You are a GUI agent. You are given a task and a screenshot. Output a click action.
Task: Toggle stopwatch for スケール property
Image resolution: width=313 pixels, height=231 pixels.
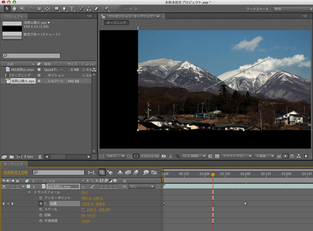(x=41, y=209)
